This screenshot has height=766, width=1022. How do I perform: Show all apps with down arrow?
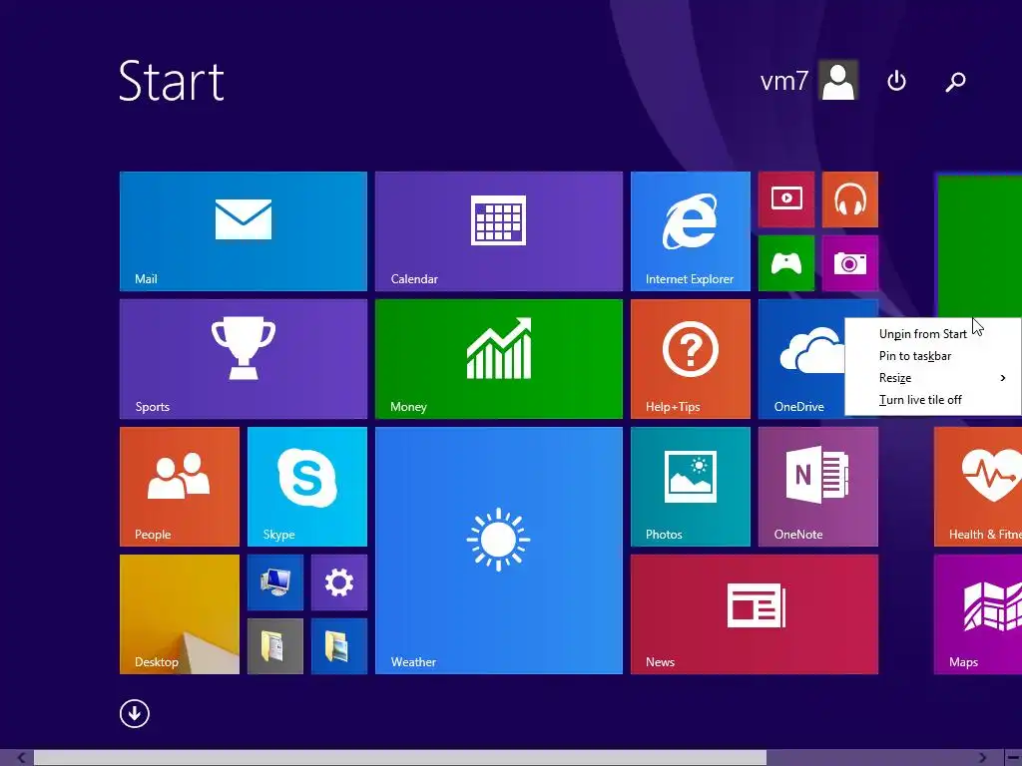[x=135, y=713]
